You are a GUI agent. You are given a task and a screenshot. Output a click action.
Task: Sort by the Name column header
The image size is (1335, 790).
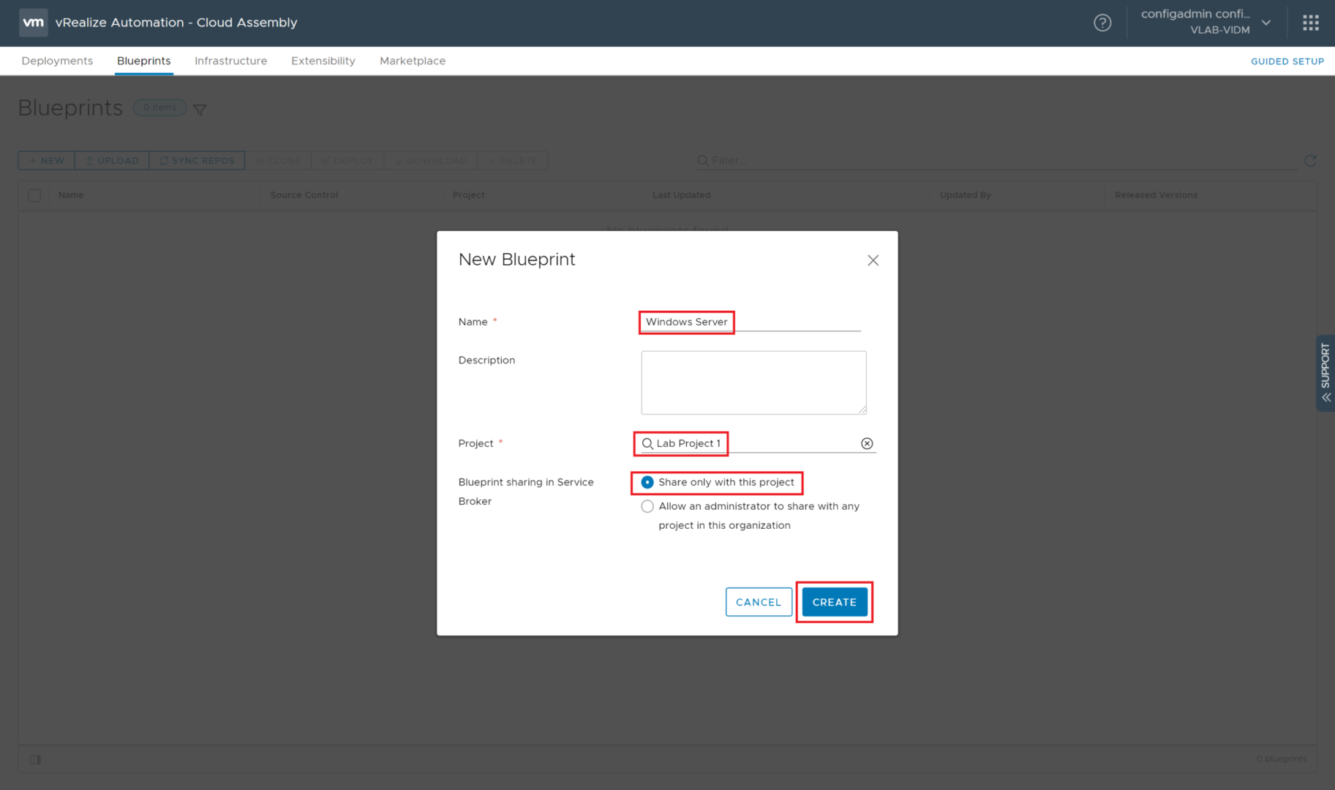(x=71, y=195)
